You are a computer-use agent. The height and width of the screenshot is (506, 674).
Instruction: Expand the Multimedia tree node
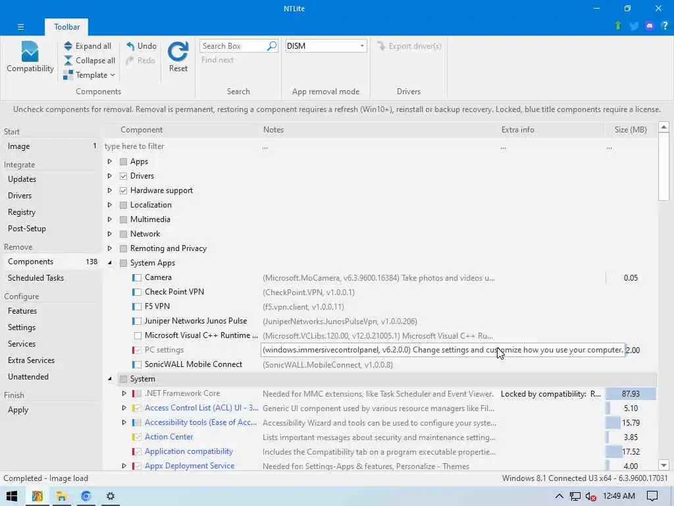click(x=110, y=219)
